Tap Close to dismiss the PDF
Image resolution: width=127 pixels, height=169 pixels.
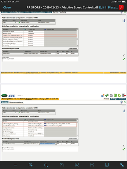click(x=7, y=7)
